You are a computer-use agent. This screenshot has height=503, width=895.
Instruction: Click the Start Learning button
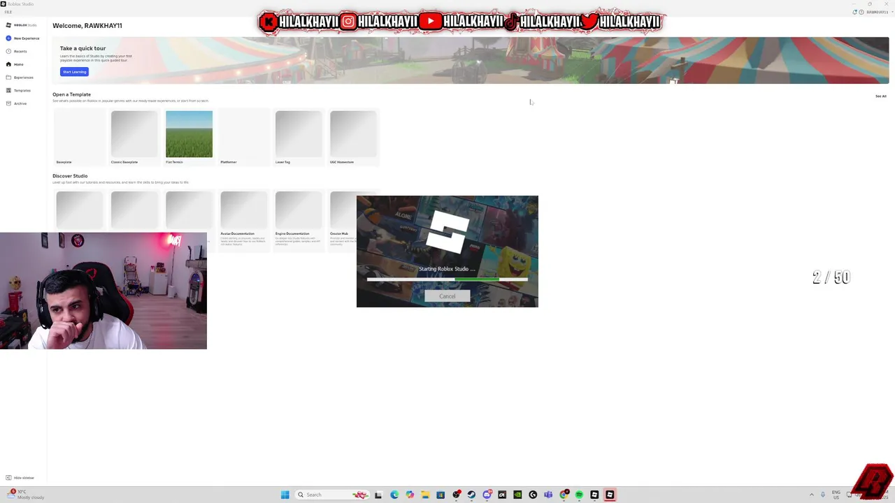click(x=74, y=72)
